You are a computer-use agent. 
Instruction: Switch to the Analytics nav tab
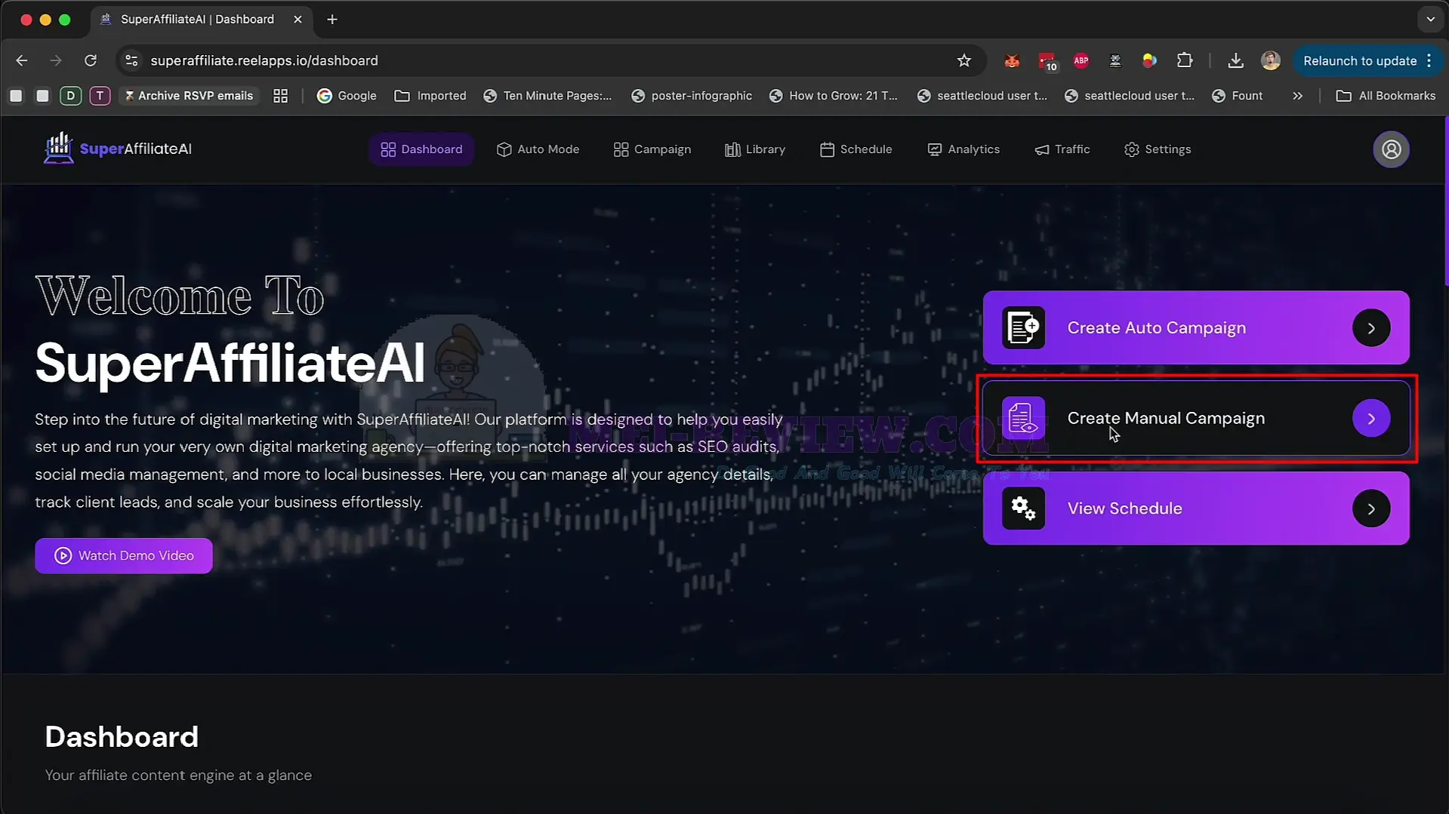(963, 149)
